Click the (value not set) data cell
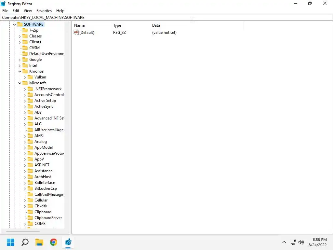This screenshot has width=333, height=250. coord(164,33)
